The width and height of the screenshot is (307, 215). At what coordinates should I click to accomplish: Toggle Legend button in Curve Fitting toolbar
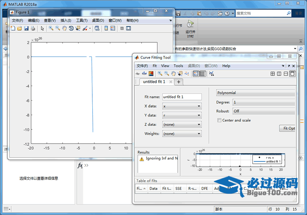tap(196, 74)
